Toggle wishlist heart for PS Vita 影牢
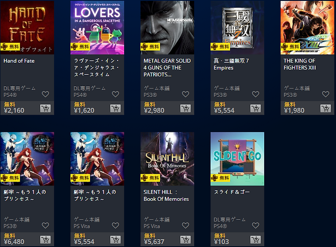 [x=116, y=226]
